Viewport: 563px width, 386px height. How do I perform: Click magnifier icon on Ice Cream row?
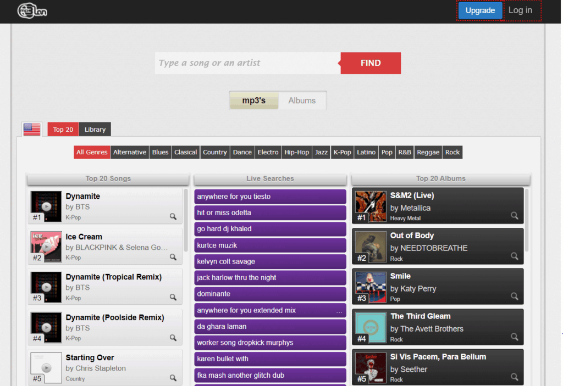(x=173, y=257)
